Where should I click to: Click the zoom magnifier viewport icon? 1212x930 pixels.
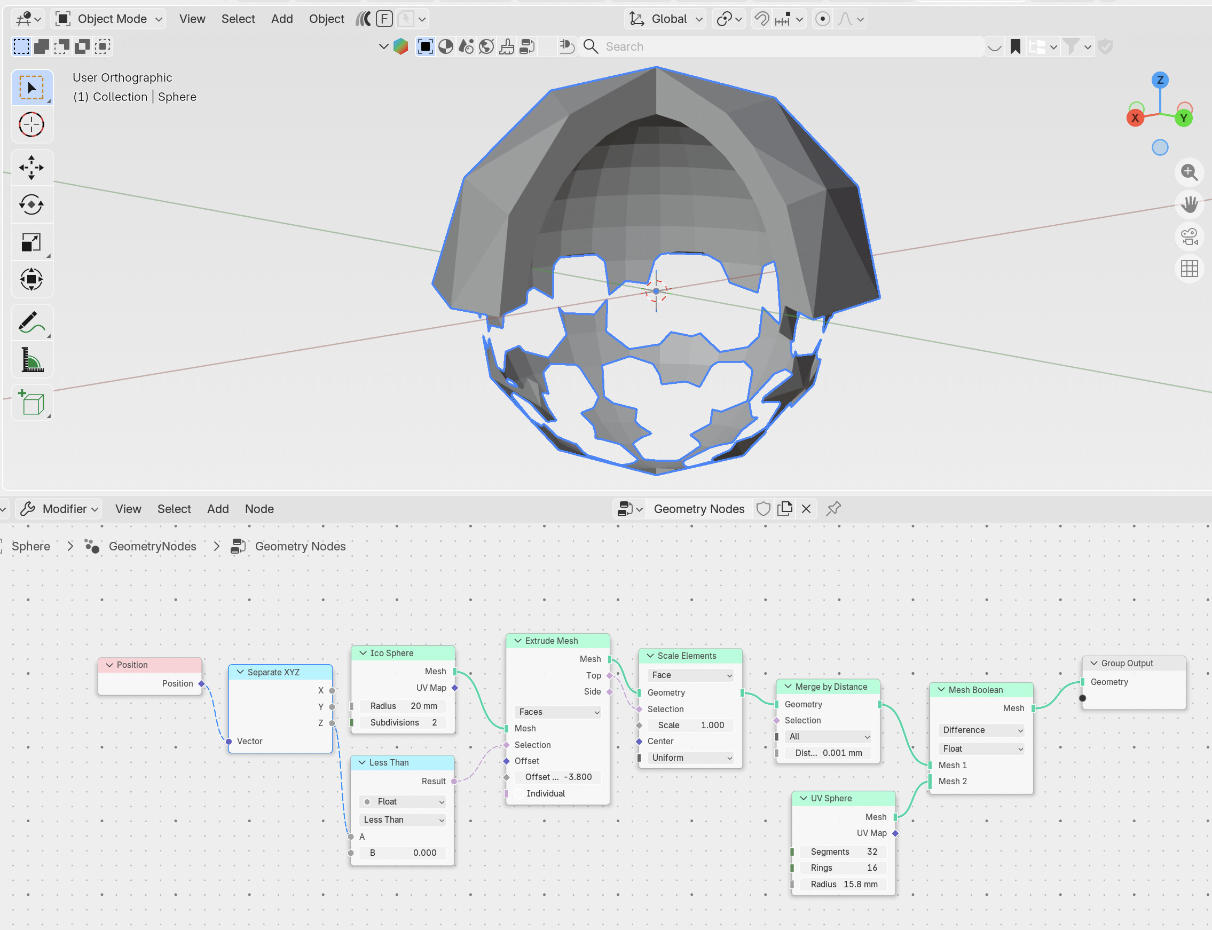(1189, 172)
